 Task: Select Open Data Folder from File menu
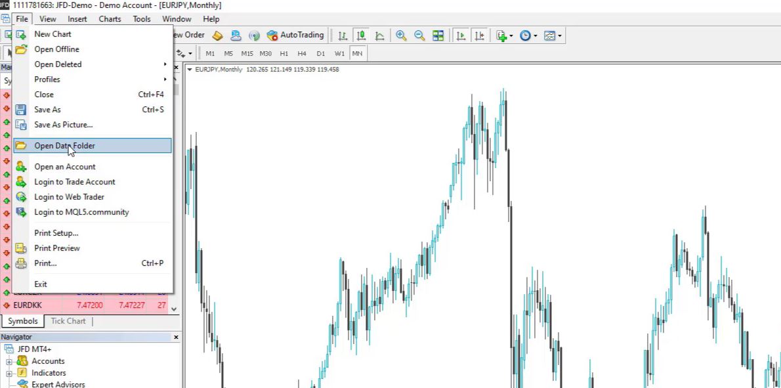64,145
